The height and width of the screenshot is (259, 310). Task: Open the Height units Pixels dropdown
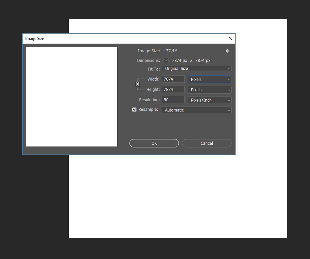210,90
